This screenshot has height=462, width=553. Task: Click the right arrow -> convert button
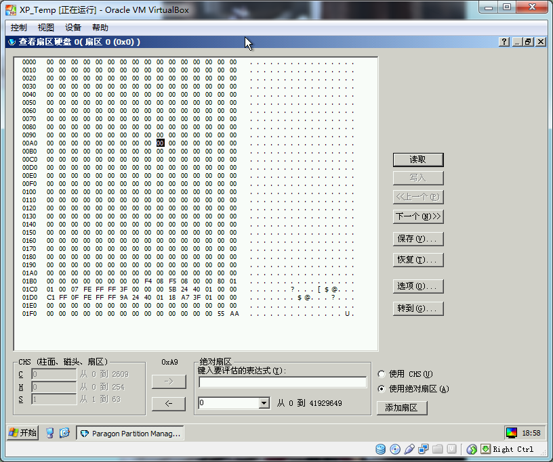(169, 382)
